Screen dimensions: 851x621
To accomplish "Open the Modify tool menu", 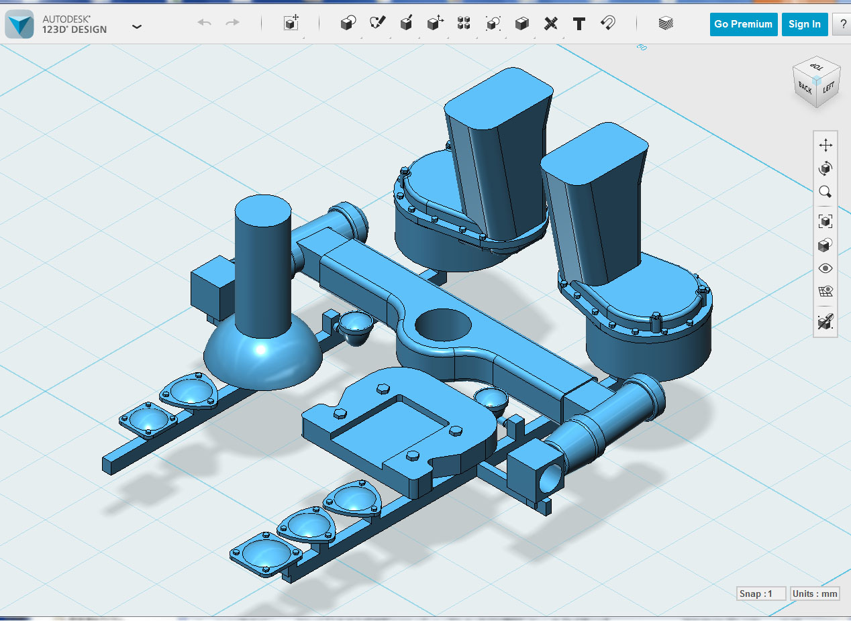I will pyautogui.click(x=435, y=23).
